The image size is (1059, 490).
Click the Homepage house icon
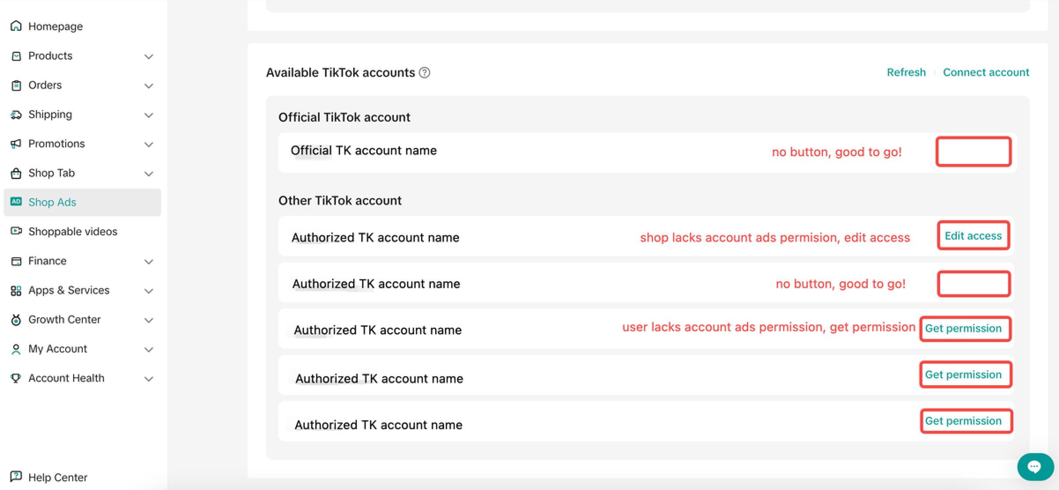[16, 26]
